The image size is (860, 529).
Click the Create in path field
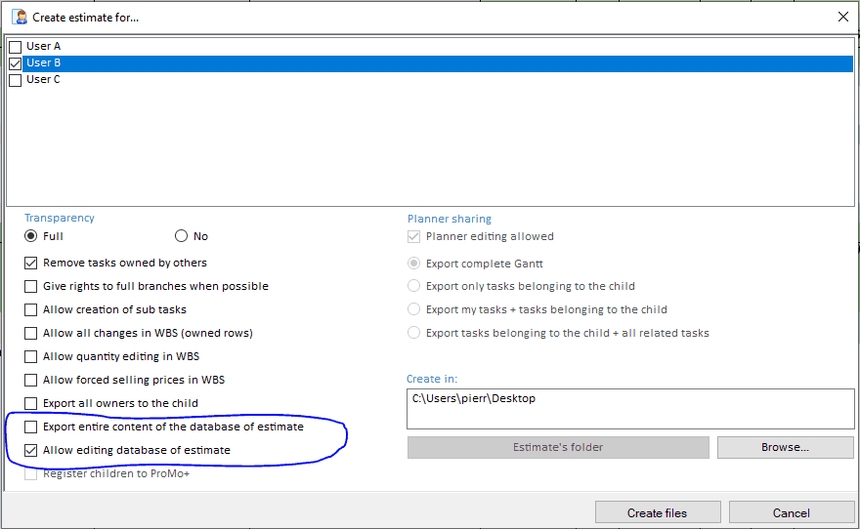[630, 409]
